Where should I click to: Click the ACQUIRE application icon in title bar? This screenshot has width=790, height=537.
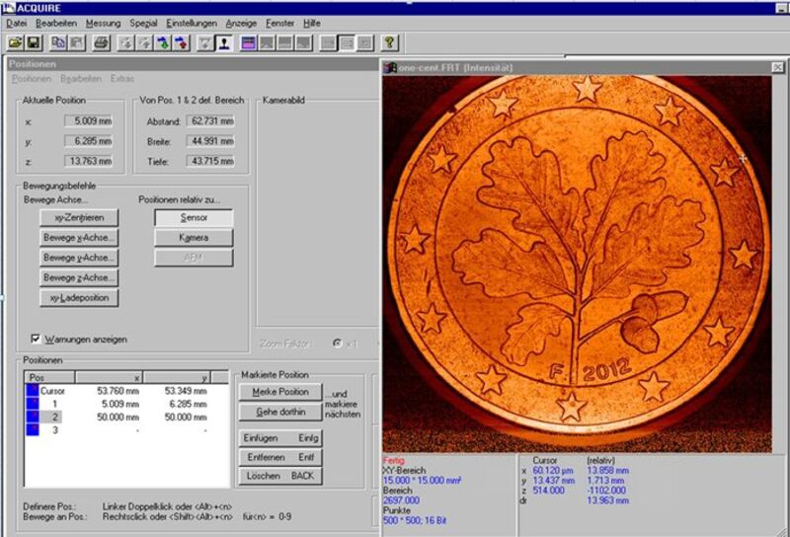[8, 8]
